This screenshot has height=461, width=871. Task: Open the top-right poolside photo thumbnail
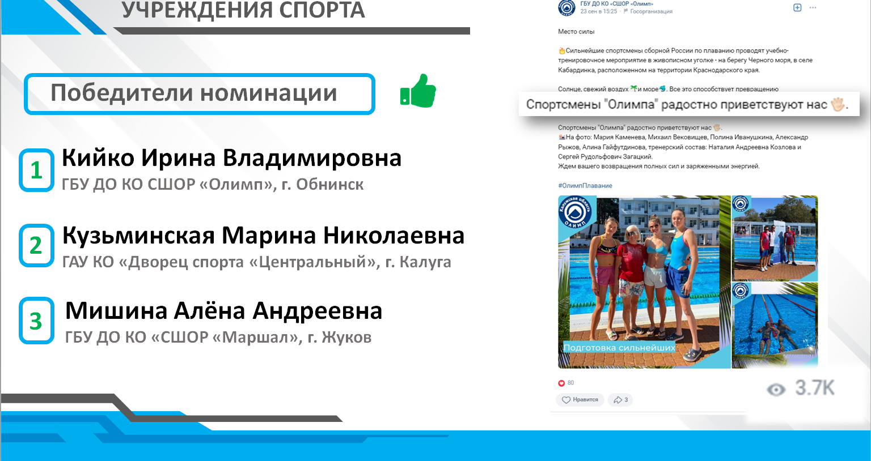tap(775, 238)
